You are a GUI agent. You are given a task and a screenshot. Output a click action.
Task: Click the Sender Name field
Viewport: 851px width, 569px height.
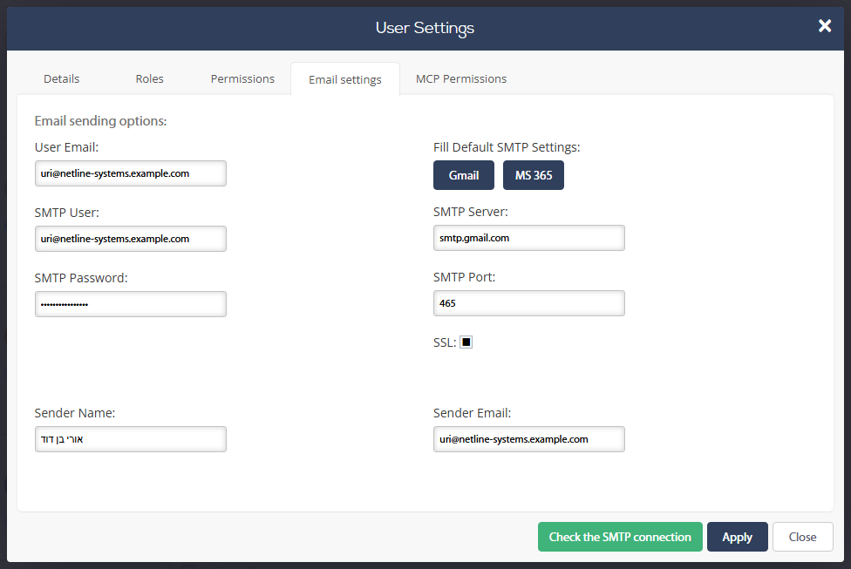click(130, 439)
